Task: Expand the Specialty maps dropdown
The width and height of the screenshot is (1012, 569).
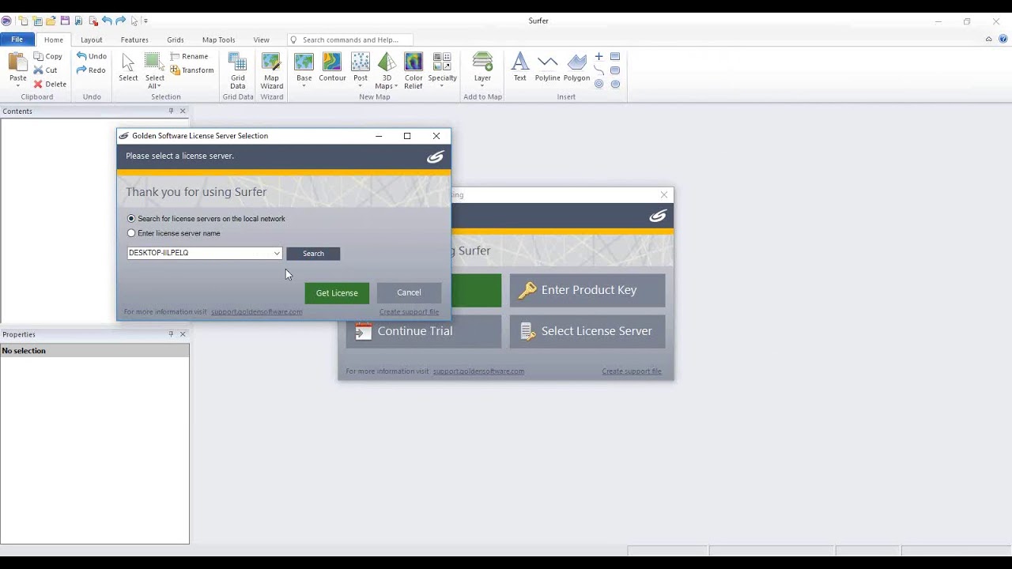Action: [442, 85]
